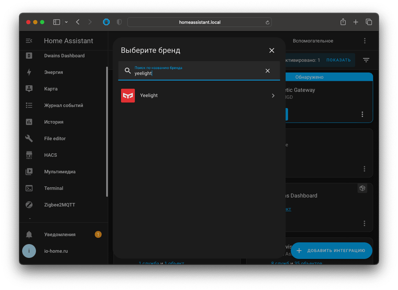This screenshot has height=290, width=398.
Task: Open Мультимедиа media browser
Action: click(x=59, y=172)
